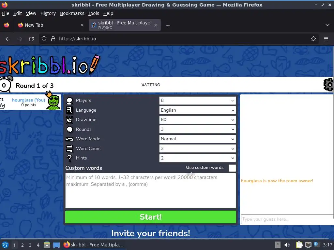334x250 pixels.
Task: Click the Word Count icon
Action: pyautogui.click(x=69, y=148)
